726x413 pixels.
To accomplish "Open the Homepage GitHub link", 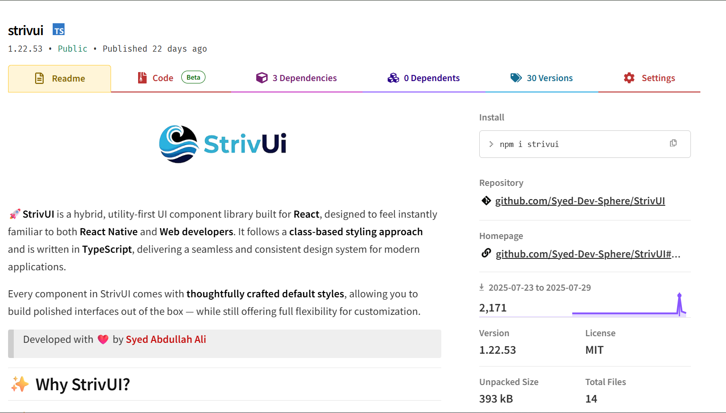I will (587, 254).
